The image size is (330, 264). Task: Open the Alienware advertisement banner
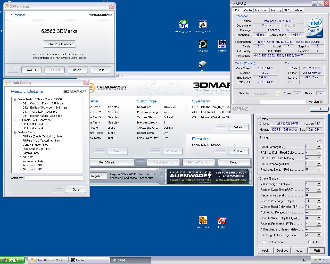(x=208, y=176)
